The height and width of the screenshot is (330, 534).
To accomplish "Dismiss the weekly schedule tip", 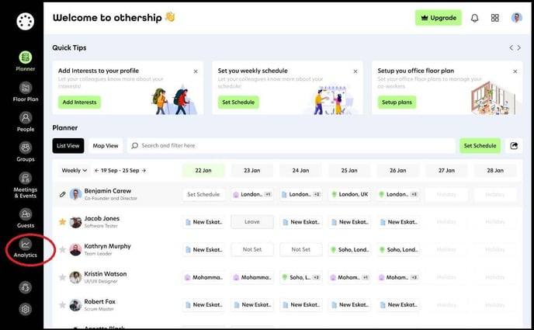I will click(x=355, y=71).
